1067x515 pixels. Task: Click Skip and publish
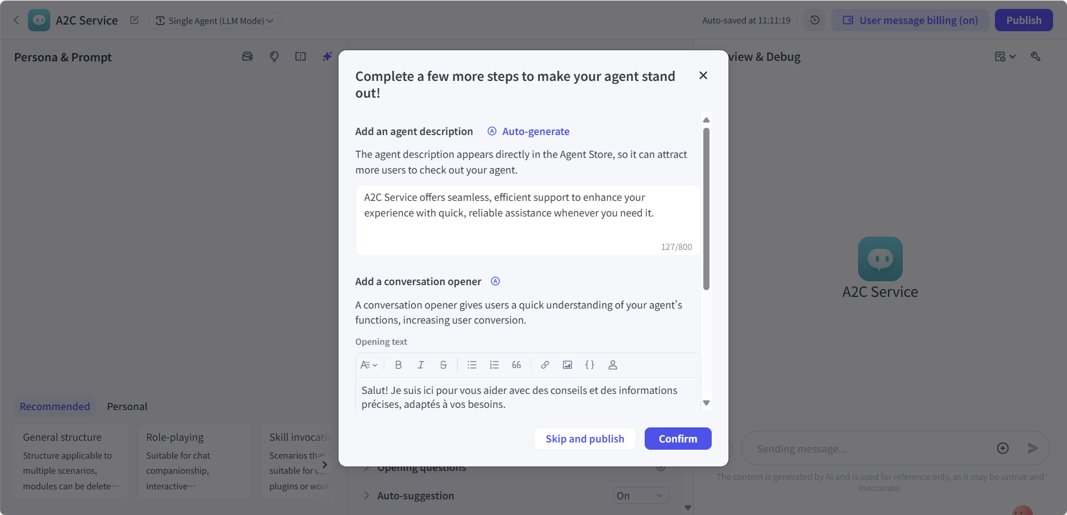coord(585,439)
